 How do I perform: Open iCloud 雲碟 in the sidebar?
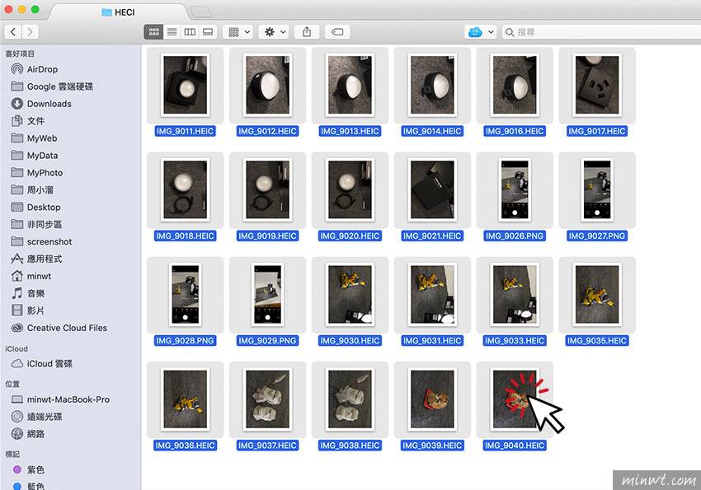[x=49, y=364]
